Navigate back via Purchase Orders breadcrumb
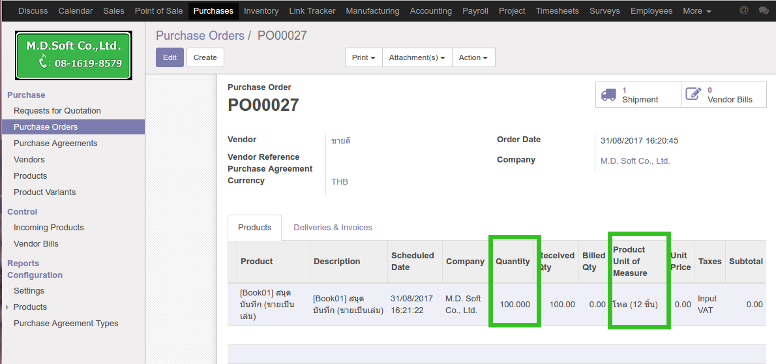Image resolution: width=776 pixels, height=364 pixels. click(200, 36)
